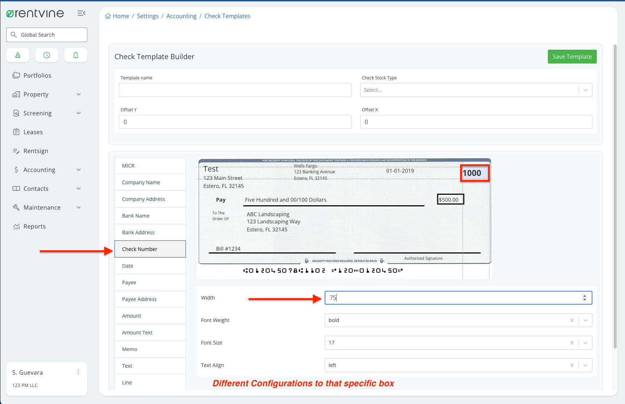Select the Bank Address element
This screenshot has width=625, height=404.
coord(150,232)
